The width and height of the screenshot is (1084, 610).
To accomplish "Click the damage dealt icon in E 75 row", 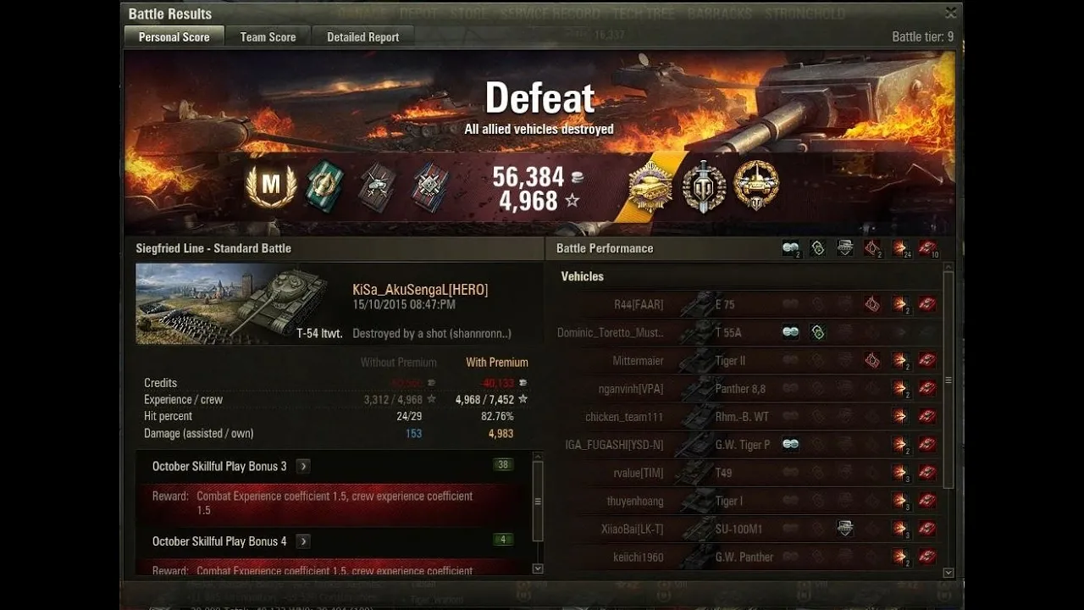I will pos(899,304).
